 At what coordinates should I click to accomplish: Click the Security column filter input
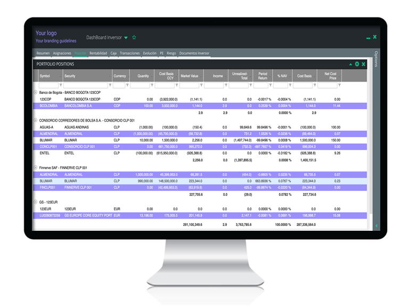tap(86, 85)
